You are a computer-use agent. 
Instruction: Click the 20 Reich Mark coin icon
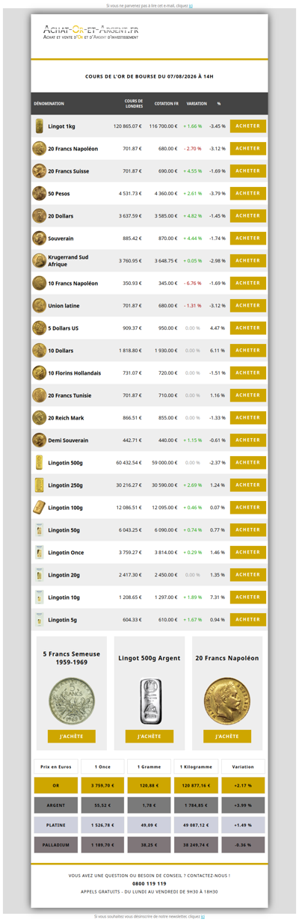[39, 418]
